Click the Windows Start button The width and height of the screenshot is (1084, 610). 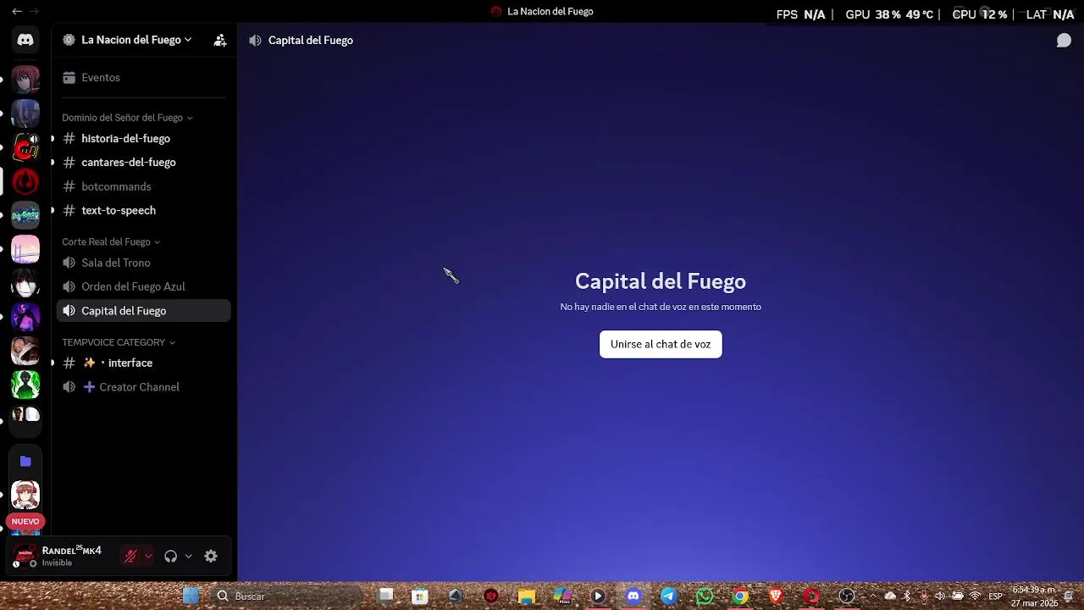191,596
